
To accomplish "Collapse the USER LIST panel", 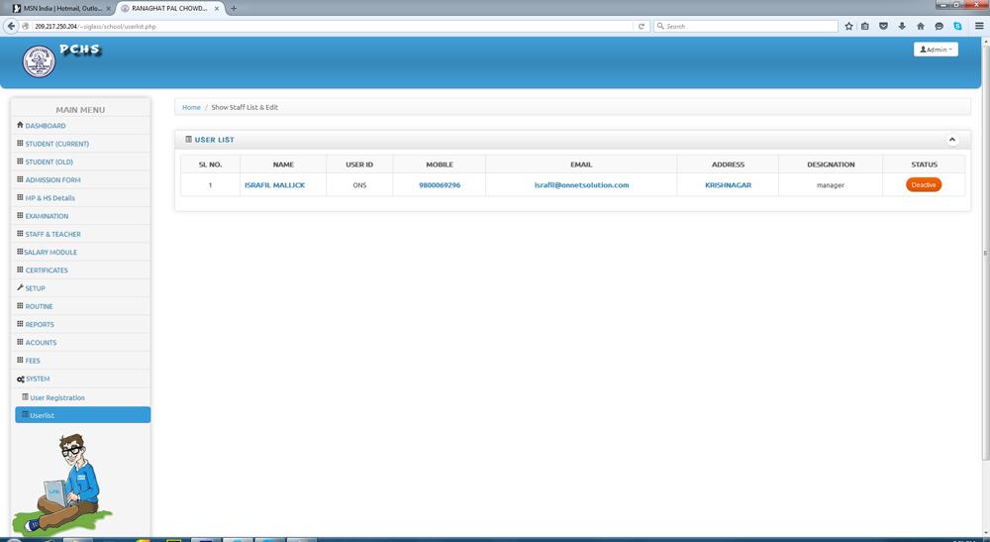I will click(952, 140).
